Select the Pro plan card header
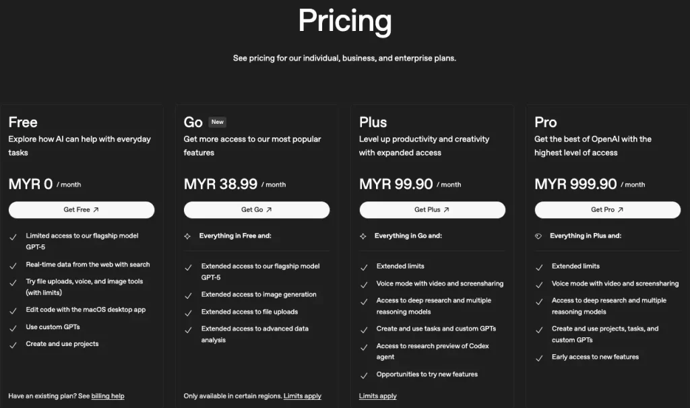 tap(545, 123)
